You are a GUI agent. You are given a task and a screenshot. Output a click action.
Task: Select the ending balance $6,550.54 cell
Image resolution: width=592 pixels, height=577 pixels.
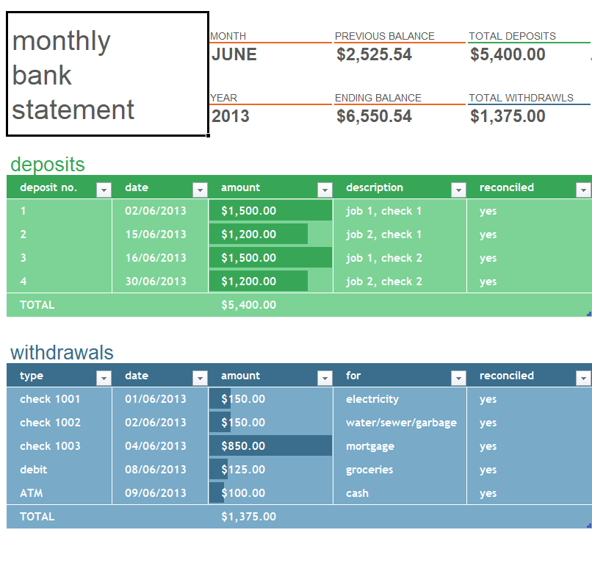(374, 116)
